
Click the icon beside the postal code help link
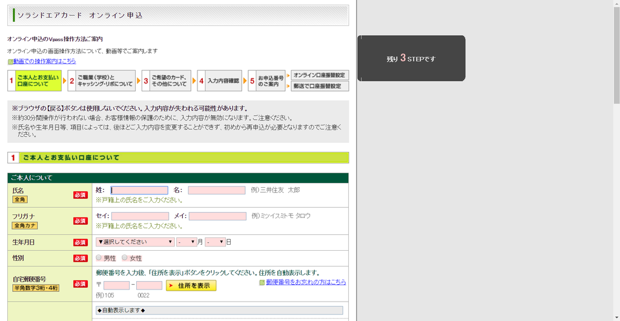262,283
